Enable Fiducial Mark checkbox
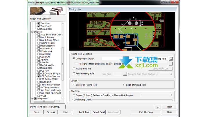This screenshot has height=117, width=209. 39,51
